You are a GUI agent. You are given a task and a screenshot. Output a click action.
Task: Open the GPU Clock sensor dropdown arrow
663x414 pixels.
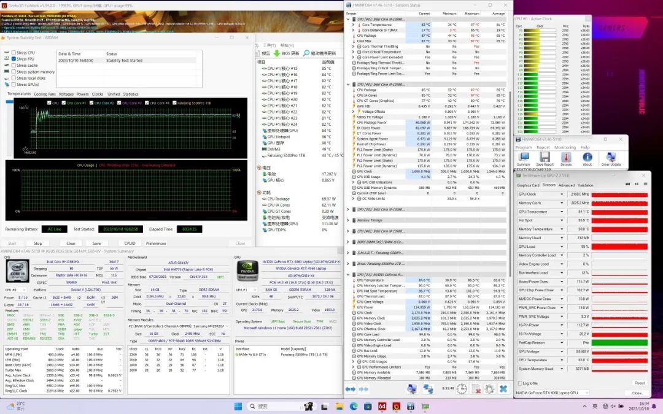[563, 194]
